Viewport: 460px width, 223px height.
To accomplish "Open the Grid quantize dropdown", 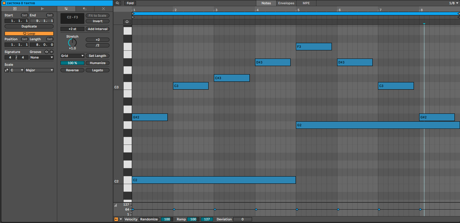I will pyautogui.click(x=72, y=56).
